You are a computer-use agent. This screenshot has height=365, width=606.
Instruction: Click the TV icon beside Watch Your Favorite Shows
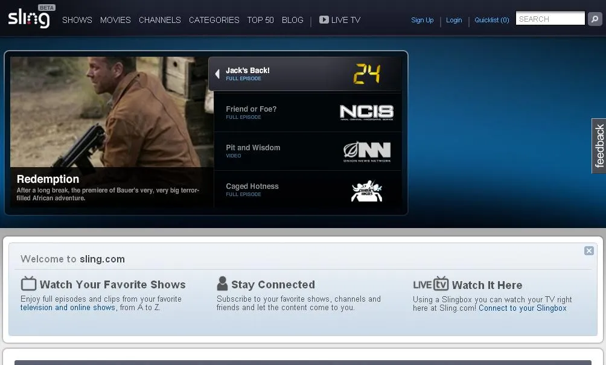click(28, 284)
